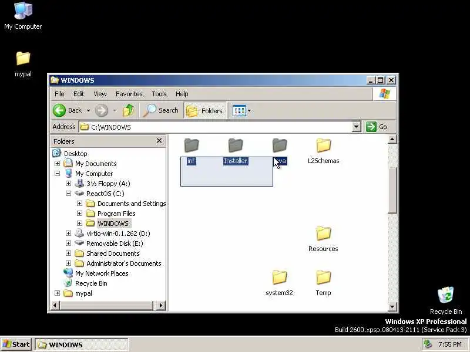Expand Documents and Settings node
This screenshot has height=352, width=470.
click(x=79, y=203)
